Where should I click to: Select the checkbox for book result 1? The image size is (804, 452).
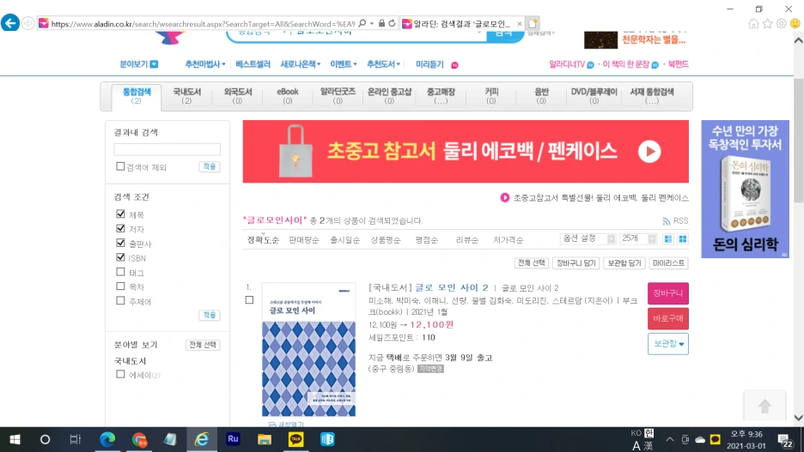249,300
